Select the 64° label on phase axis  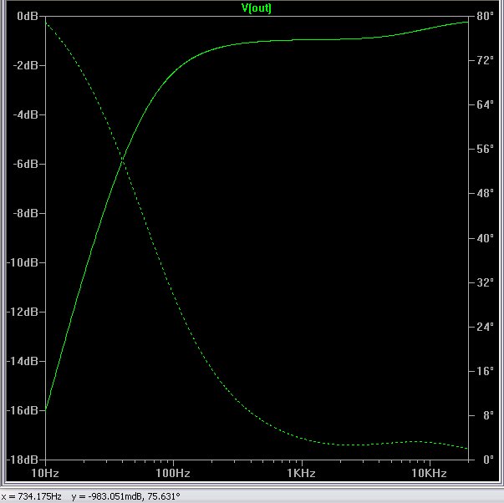click(485, 104)
